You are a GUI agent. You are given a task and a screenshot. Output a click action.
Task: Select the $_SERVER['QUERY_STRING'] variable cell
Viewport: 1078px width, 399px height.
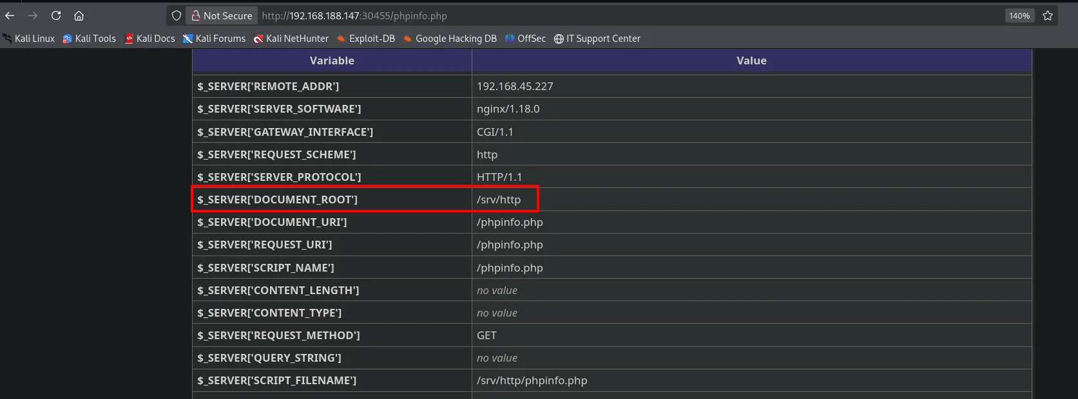[332, 358]
